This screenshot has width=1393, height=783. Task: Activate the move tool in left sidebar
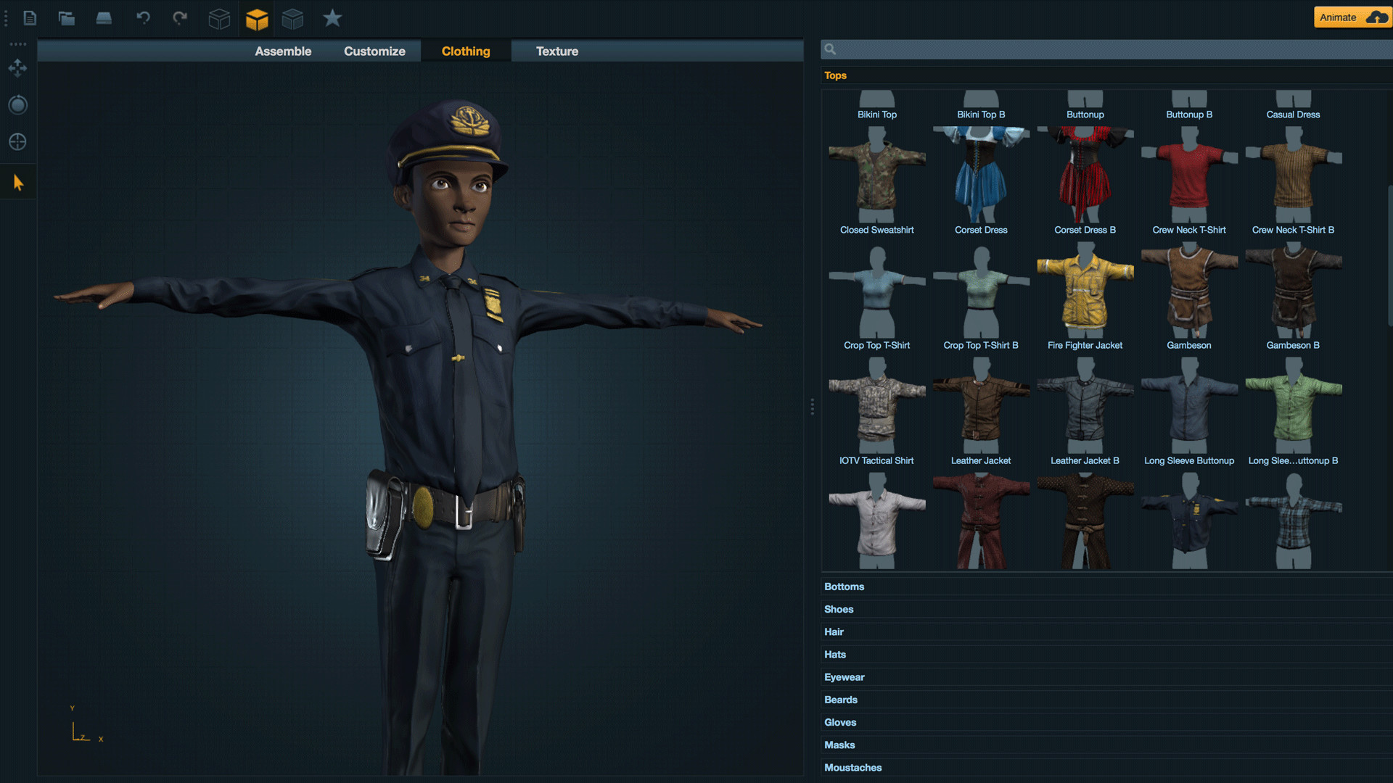[x=17, y=67]
